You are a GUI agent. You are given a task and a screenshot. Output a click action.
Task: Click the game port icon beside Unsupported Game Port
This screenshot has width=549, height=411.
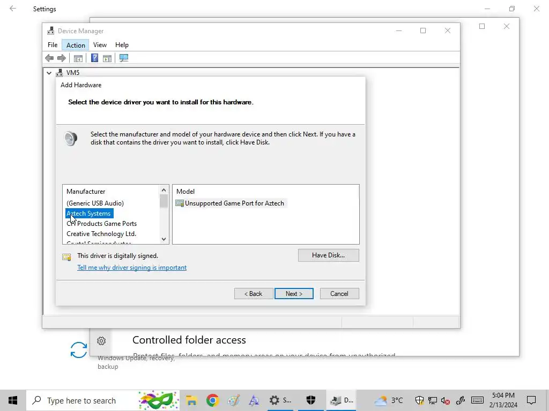[x=180, y=203]
